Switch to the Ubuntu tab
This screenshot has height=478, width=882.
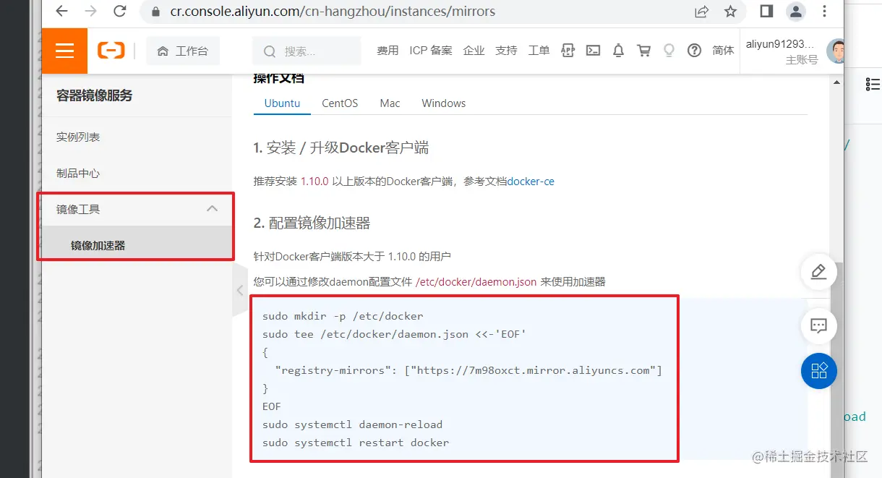pos(282,103)
